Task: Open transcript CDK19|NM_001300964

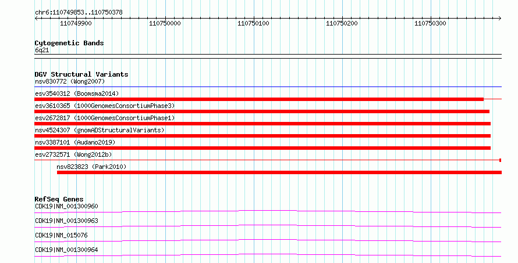Action: [x=66, y=250]
